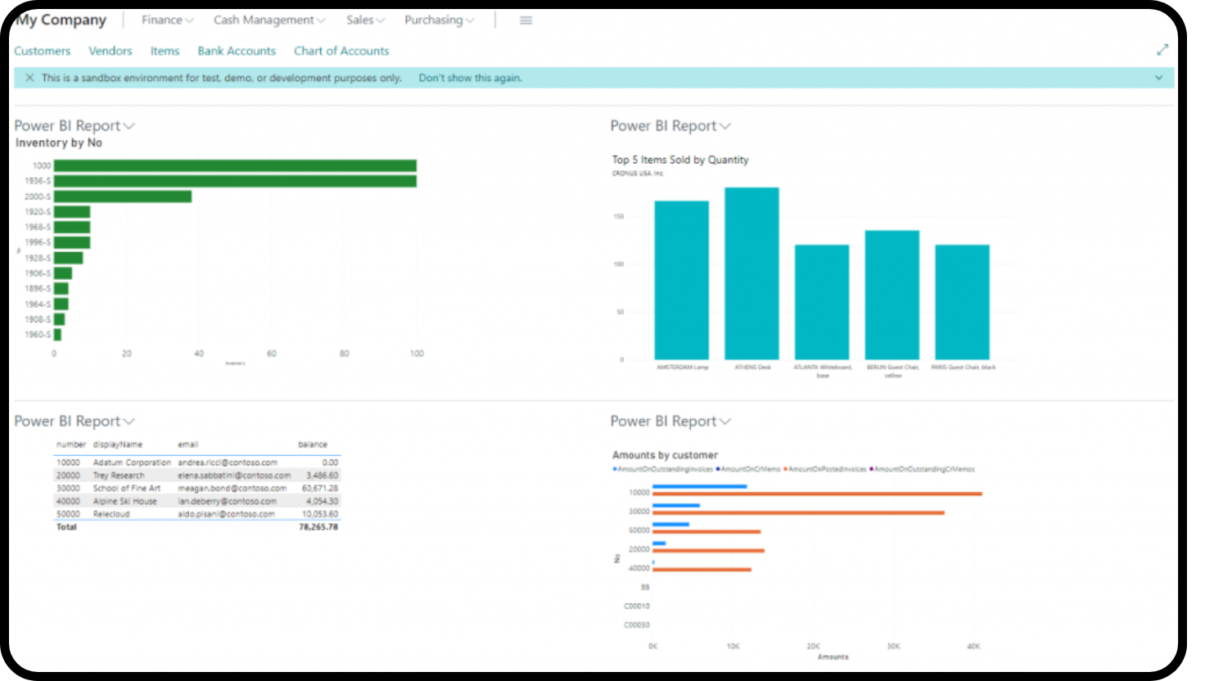
Task: Go to the Customers link
Action: [x=43, y=51]
